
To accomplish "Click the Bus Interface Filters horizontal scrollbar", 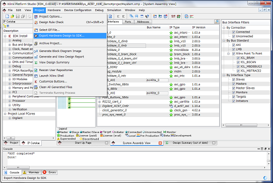I will pyautogui.click(x=241, y=125).
